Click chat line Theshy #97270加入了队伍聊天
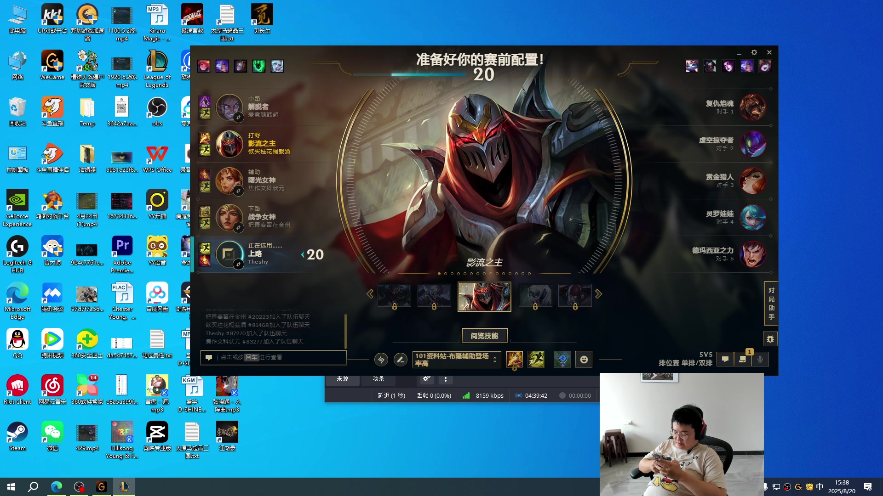 (x=246, y=333)
